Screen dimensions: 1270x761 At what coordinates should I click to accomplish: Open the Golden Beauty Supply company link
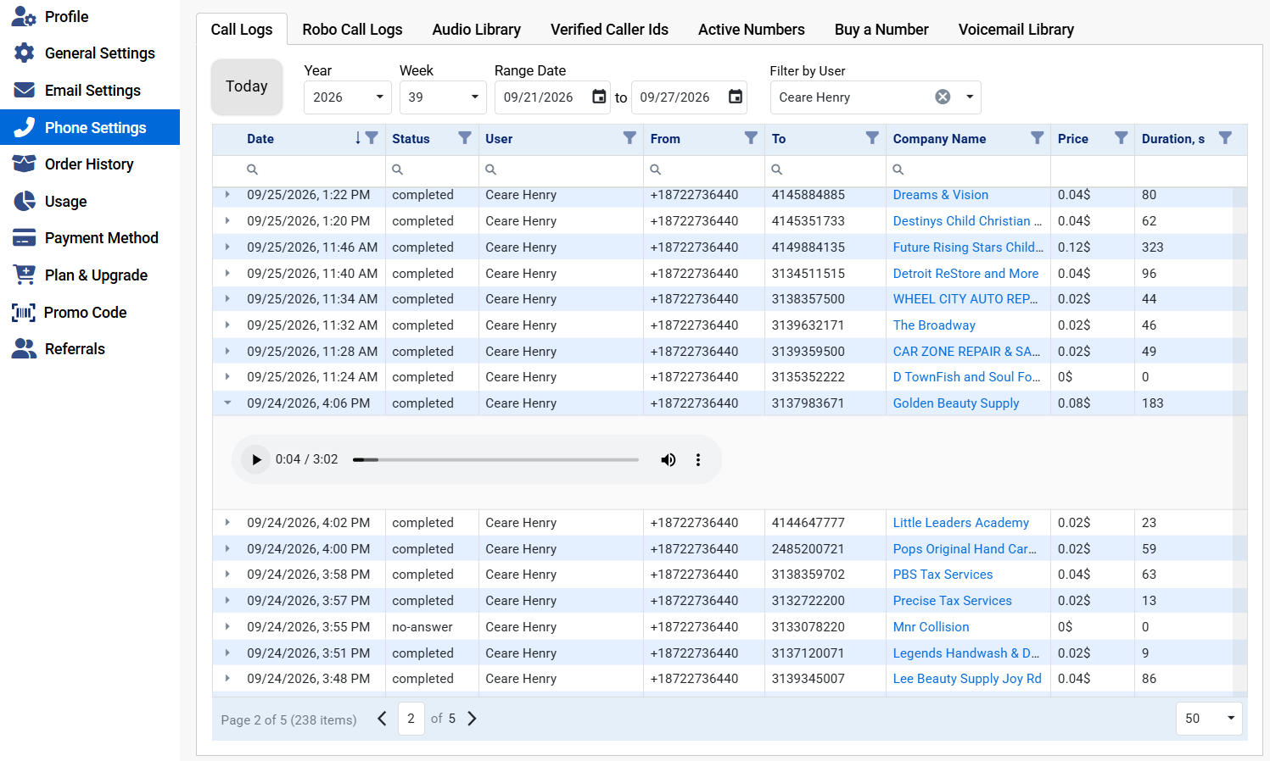[956, 403]
